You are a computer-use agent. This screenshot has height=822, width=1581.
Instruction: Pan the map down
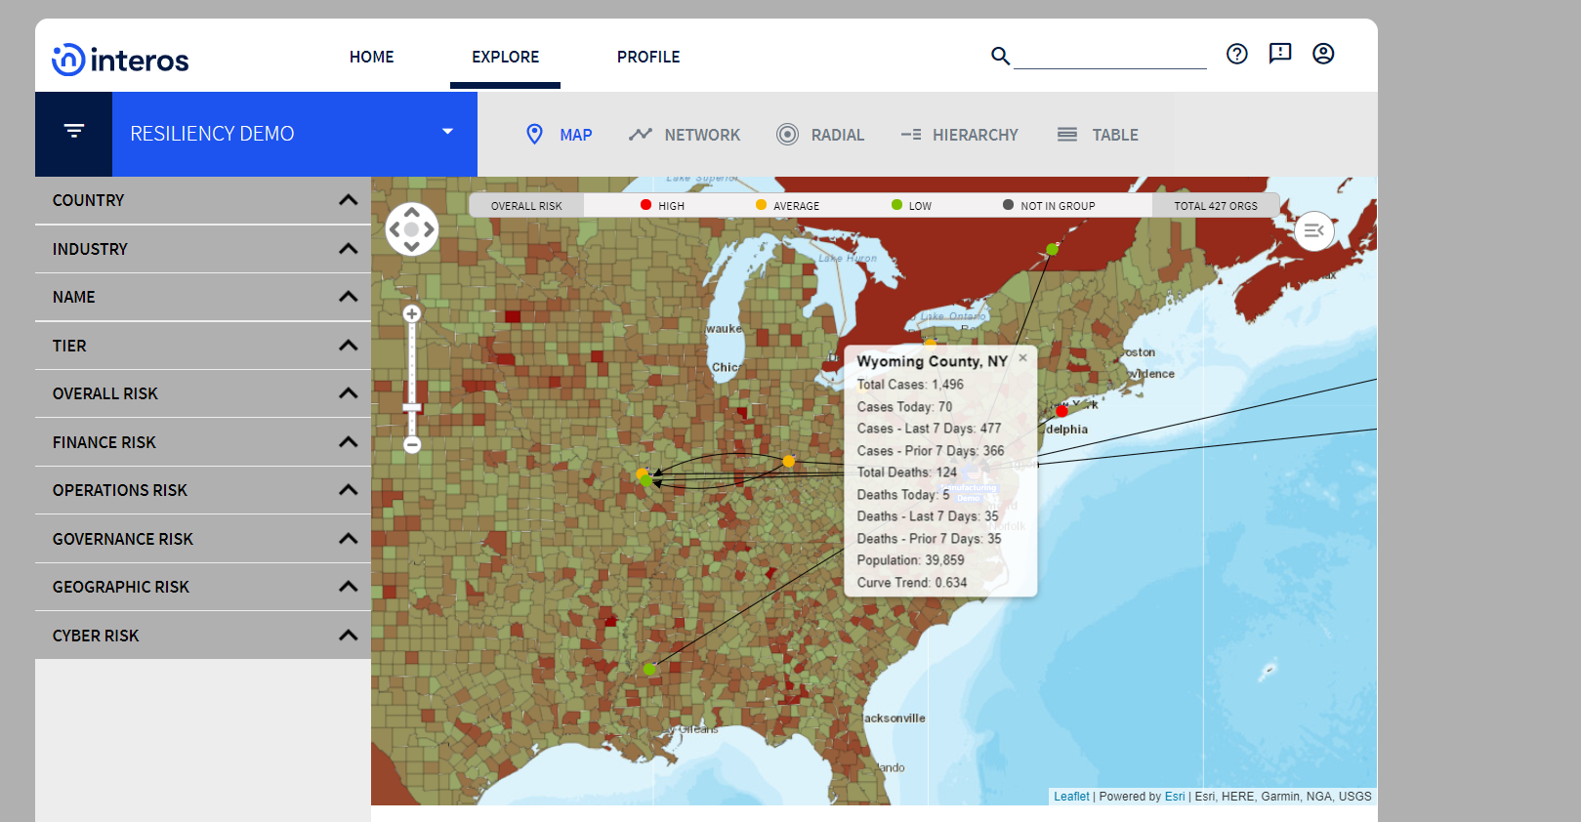pos(412,247)
